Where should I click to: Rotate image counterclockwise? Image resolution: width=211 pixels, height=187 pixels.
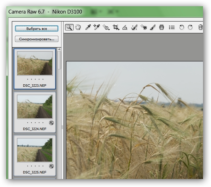tap(181, 27)
